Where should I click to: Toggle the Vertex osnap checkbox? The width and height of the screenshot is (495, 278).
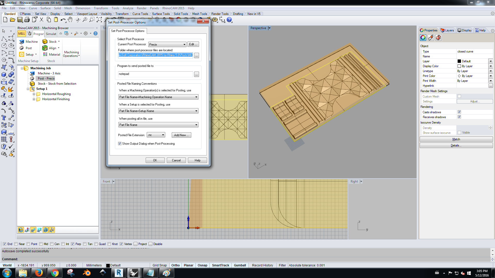(x=121, y=244)
